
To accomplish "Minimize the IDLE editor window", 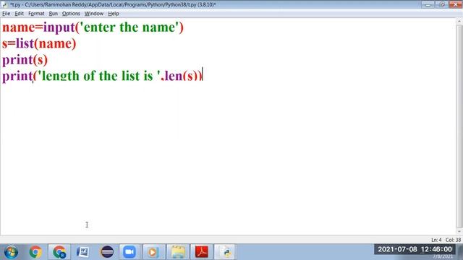I will 428,4.
